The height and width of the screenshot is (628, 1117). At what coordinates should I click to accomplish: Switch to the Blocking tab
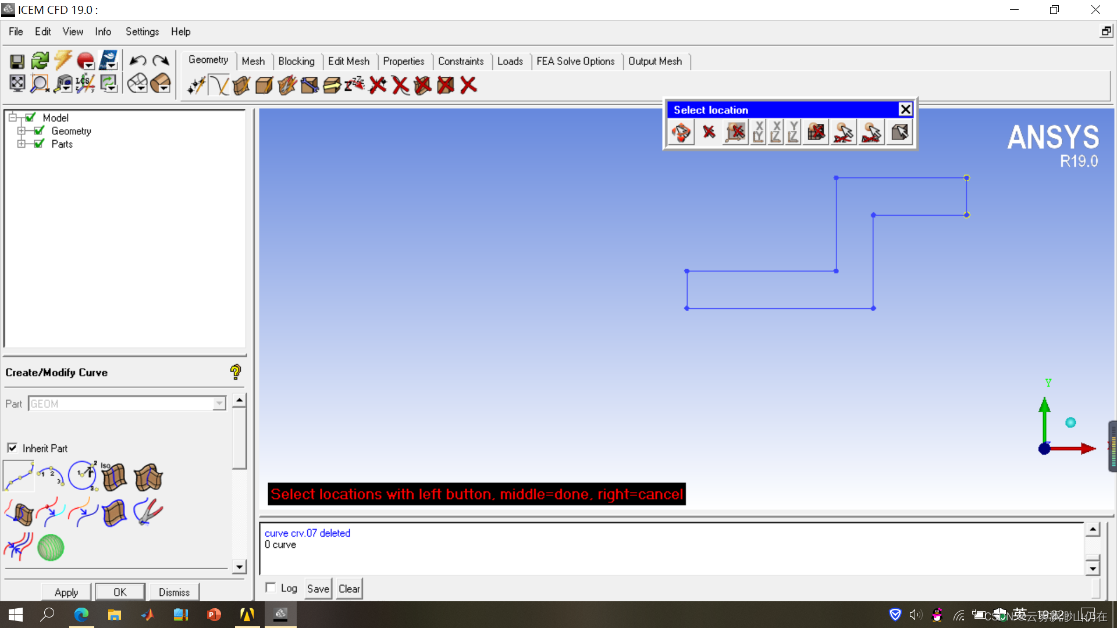pos(296,61)
